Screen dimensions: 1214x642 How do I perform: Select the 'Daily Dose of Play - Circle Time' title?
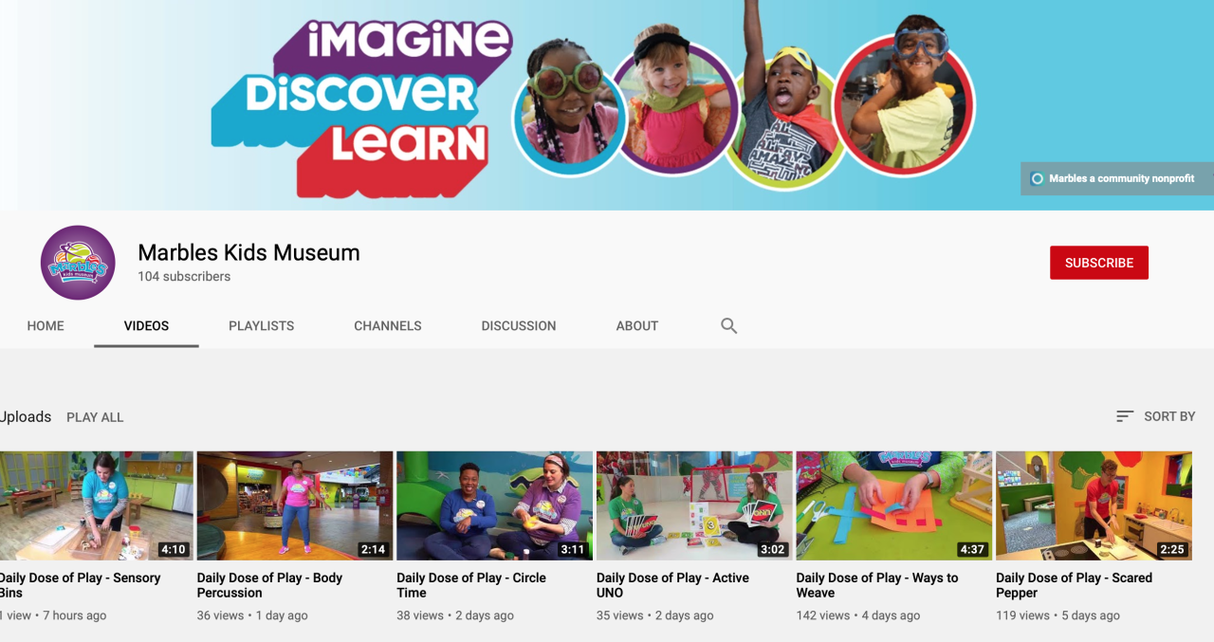coord(471,585)
